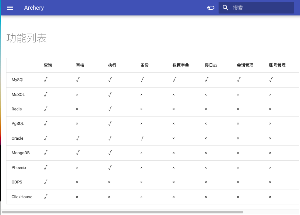Image resolution: width=300 pixels, height=215 pixels.
Task: Select the MsSQL row label
Action: coord(18,95)
